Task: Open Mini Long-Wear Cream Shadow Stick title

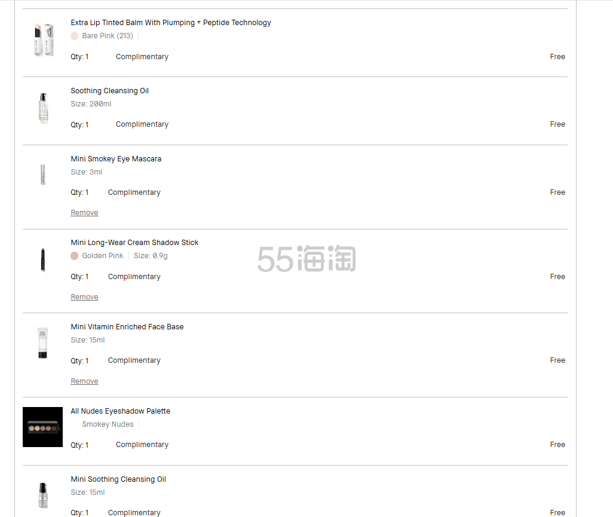Action: [134, 243]
